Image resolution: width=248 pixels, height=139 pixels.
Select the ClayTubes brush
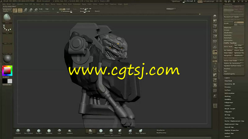tap(39, 132)
